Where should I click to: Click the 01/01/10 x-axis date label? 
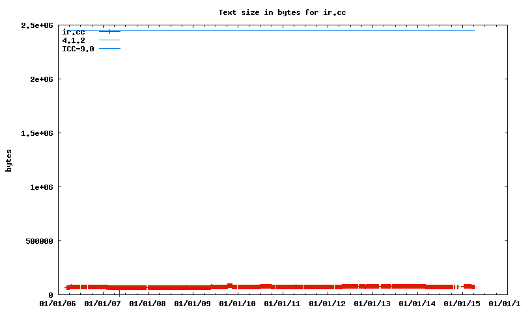(x=238, y=303)
